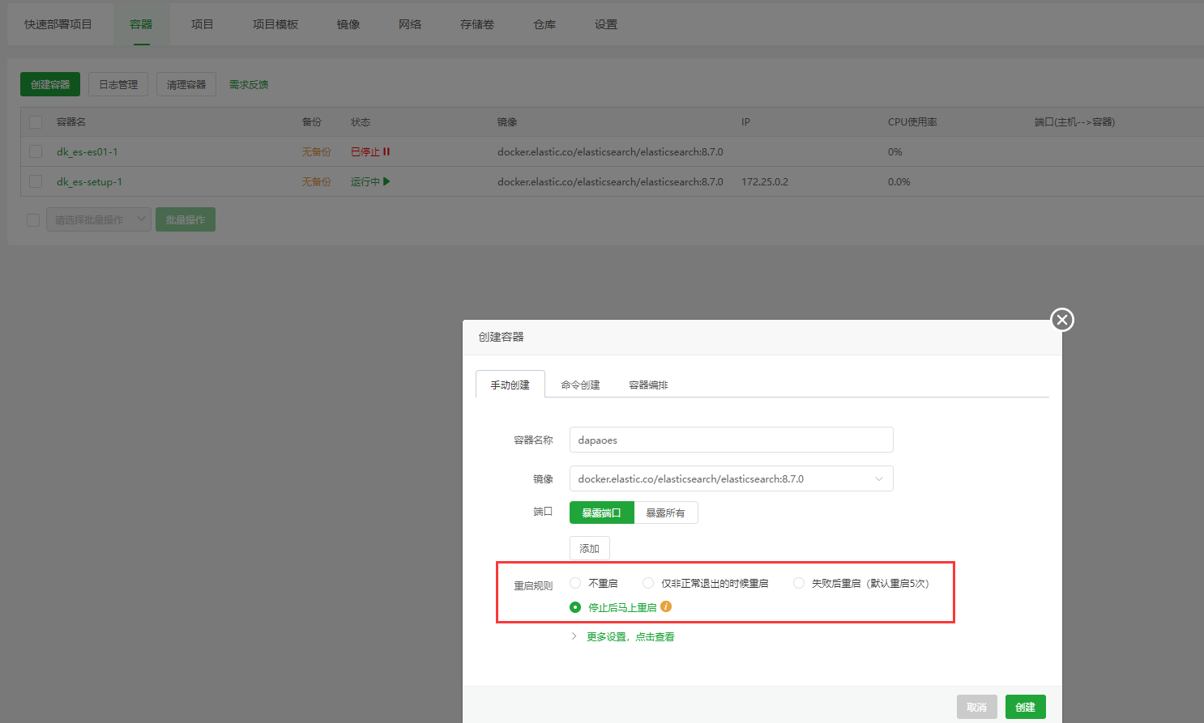Click the 镜像 table column header
The image size is (1204, 723).
(507, 122)
